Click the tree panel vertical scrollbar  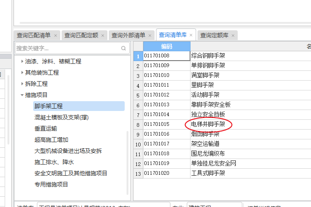click(127, 162)
